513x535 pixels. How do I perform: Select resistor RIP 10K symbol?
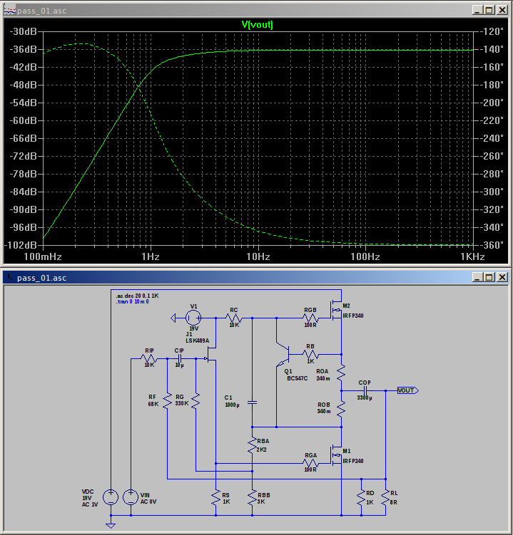(x=149, y=358)
